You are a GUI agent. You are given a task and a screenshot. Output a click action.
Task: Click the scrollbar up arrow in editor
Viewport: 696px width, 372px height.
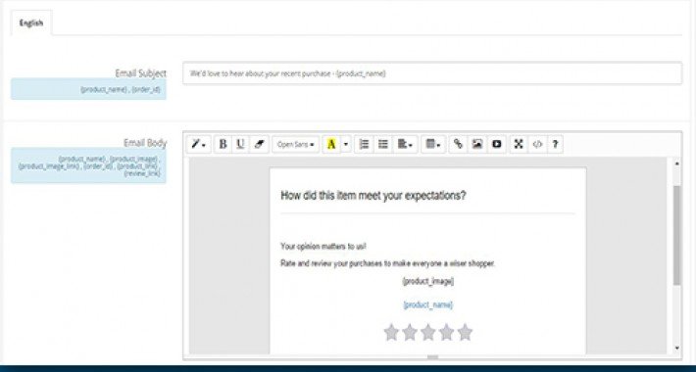[x=676, y=163]
